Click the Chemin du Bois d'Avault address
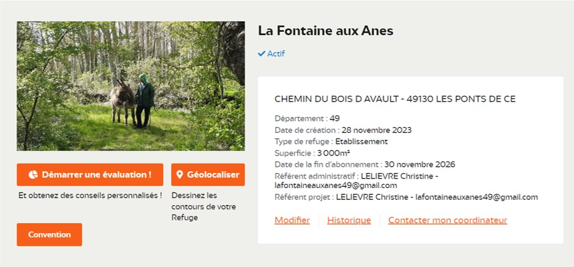 395,99
